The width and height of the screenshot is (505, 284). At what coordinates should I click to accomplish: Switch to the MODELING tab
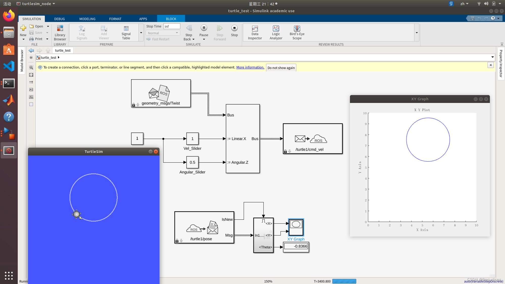[x=87, y=19]
